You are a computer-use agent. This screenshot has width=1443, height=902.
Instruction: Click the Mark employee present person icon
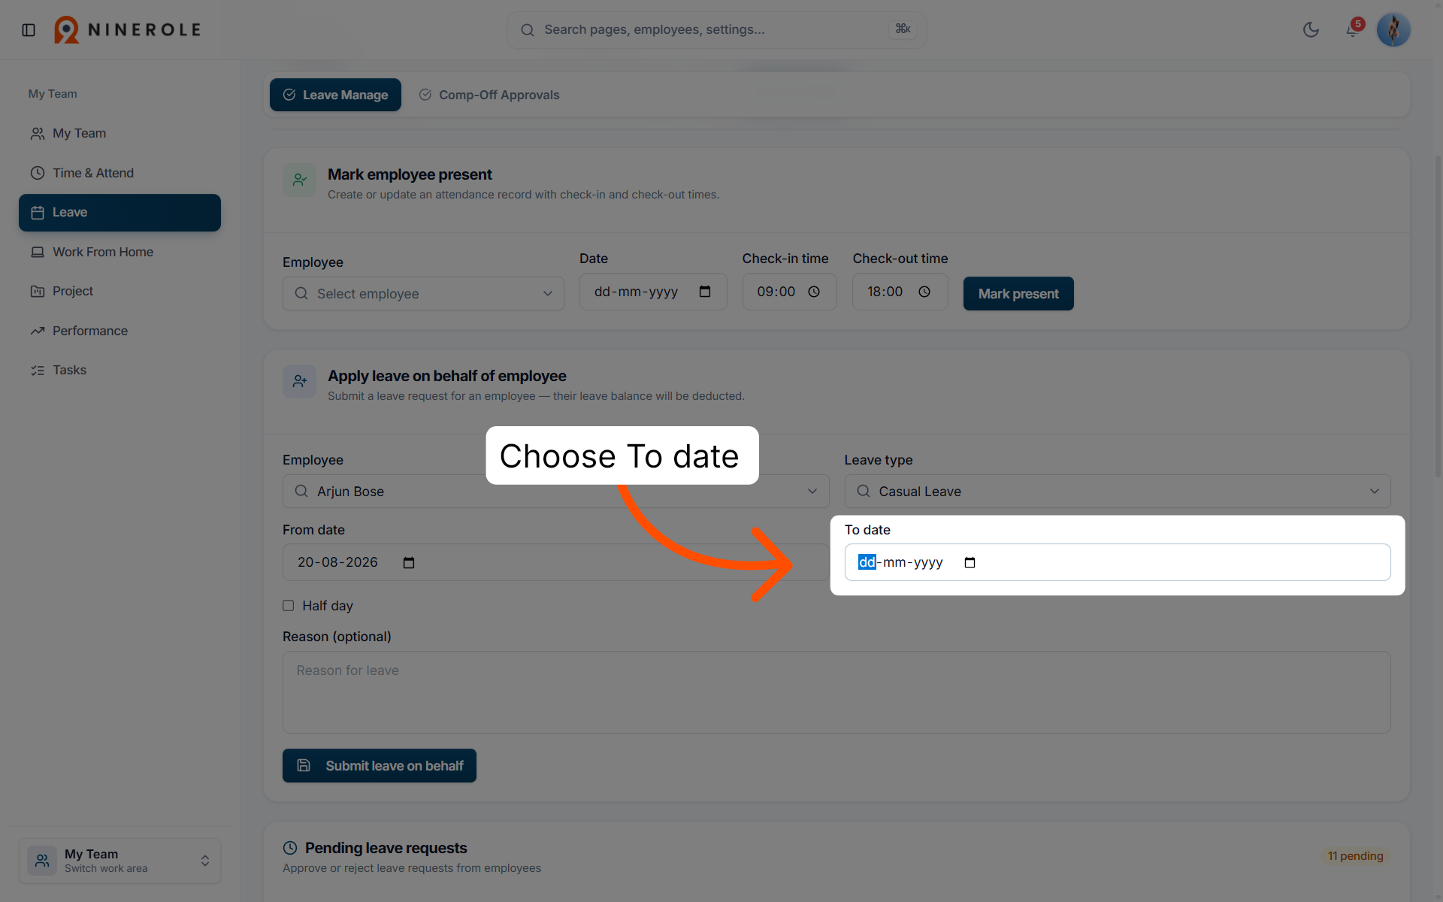pos(299,180)
